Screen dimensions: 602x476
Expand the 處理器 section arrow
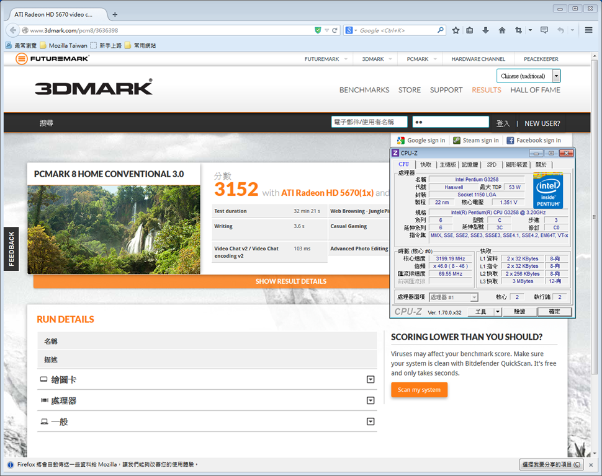click(371, 400)
